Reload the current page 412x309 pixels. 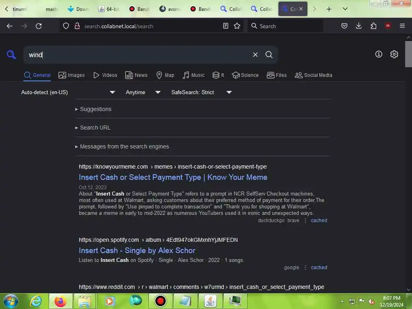coord(39,26)
